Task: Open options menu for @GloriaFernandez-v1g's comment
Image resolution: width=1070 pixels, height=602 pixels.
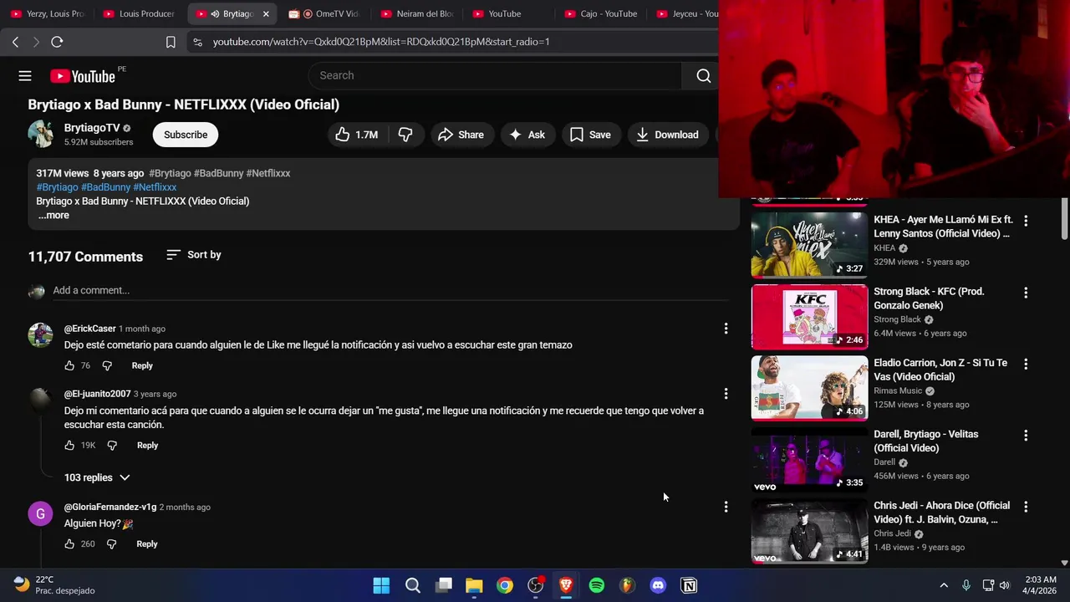Action: 726,507
